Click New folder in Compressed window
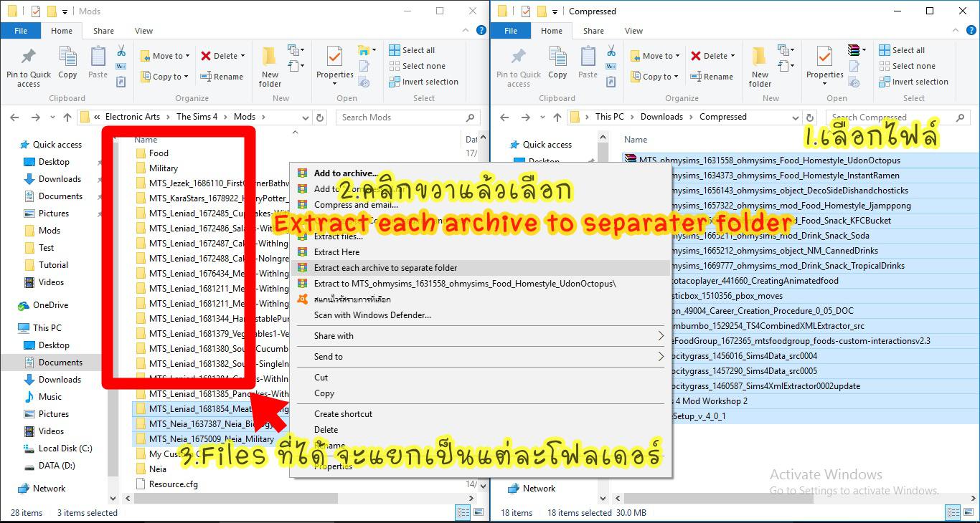The height and width of the screenshot is (523, 980). (x=760, y=68)
